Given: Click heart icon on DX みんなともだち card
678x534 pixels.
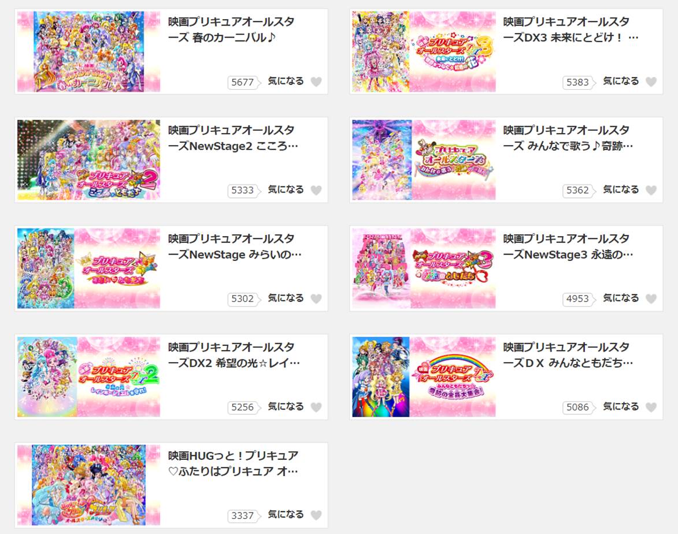Looking at the screenshot, I should pyautogui.click(x=651, y=407).
